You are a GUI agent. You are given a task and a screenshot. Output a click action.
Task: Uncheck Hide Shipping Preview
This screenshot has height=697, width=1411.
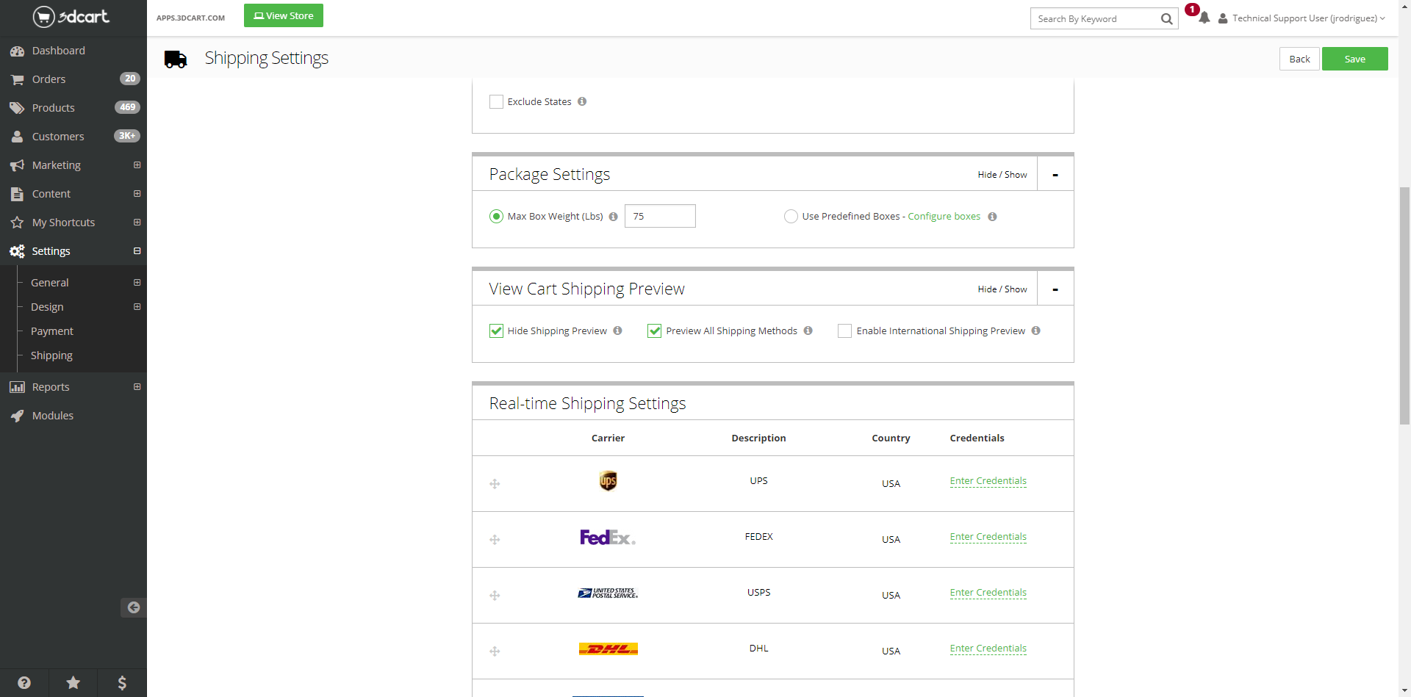click(497, 331)
